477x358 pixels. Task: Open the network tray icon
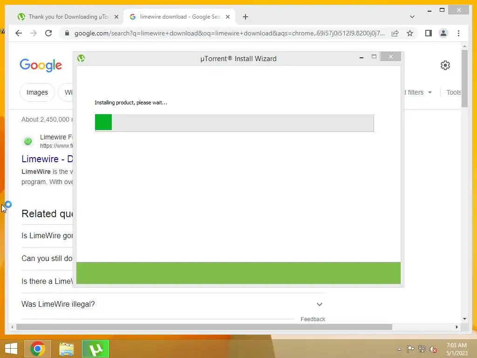coord(422,349)
